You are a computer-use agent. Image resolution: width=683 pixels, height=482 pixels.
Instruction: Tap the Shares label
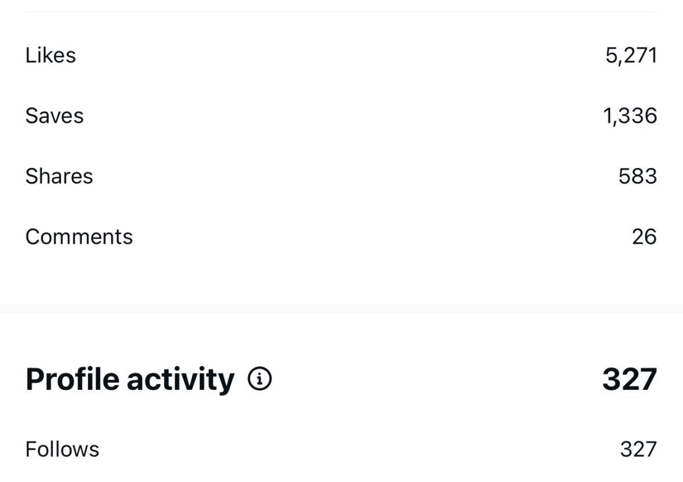click(x=59, y=176)
